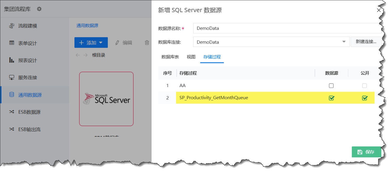
Task: Open 表单设计 in the sidebar
Action: [x=27, y=43]
